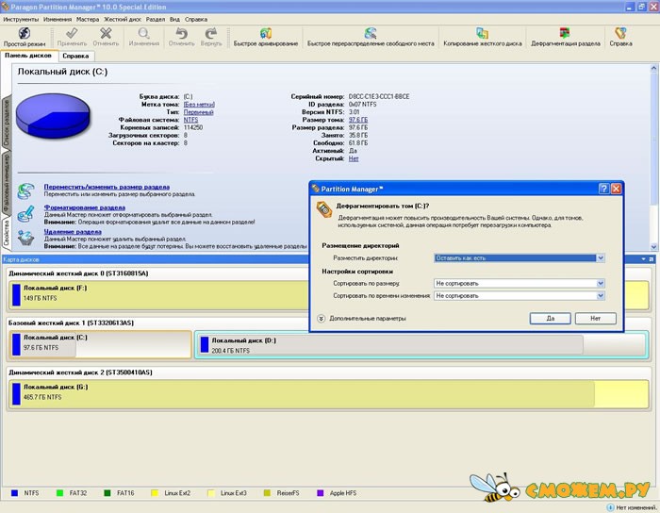This screenshot has height=513, width=660.
Task: Select Локальный диск (G:) partition block
Action: click(328, 394)
